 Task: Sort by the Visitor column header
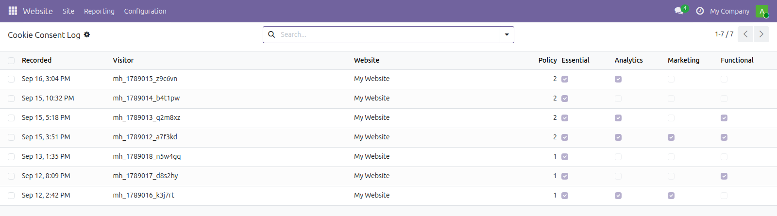click(x=123, y=60)
